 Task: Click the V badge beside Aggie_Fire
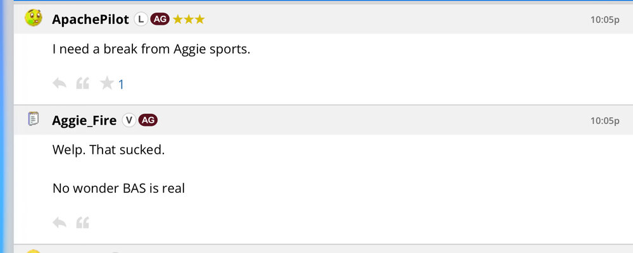[x=129, y=120]
